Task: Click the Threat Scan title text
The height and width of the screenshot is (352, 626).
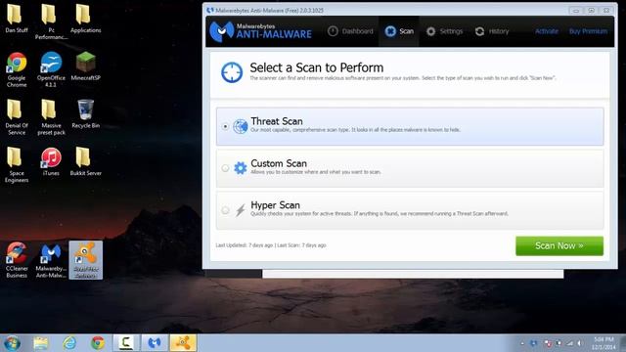Action: tap(277, 121)
